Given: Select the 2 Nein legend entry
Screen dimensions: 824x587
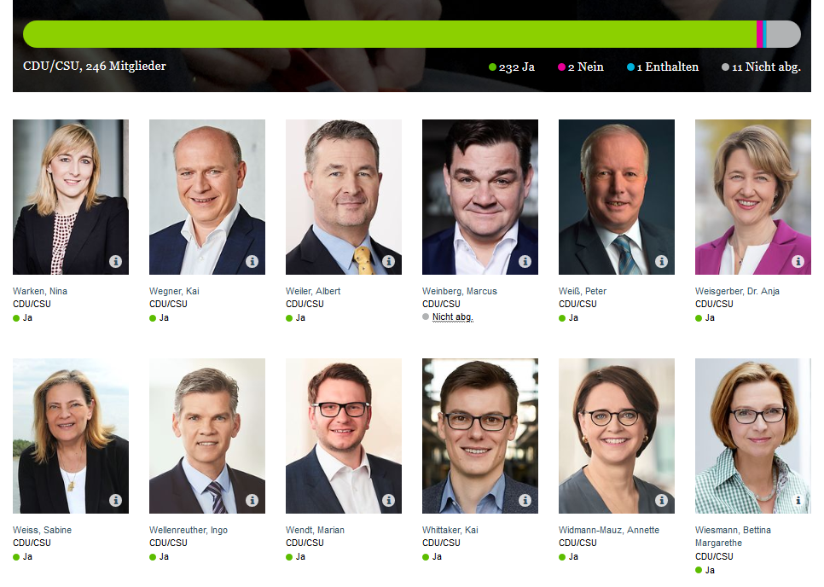Looking at the screenshot, I should [581, 67].
